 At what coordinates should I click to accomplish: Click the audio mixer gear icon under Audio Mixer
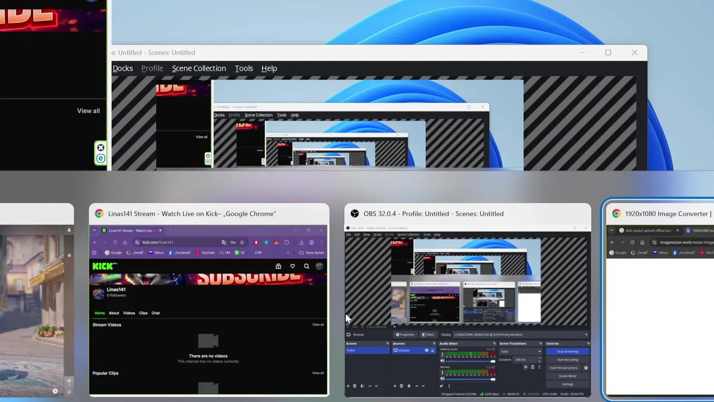[441, 386]
